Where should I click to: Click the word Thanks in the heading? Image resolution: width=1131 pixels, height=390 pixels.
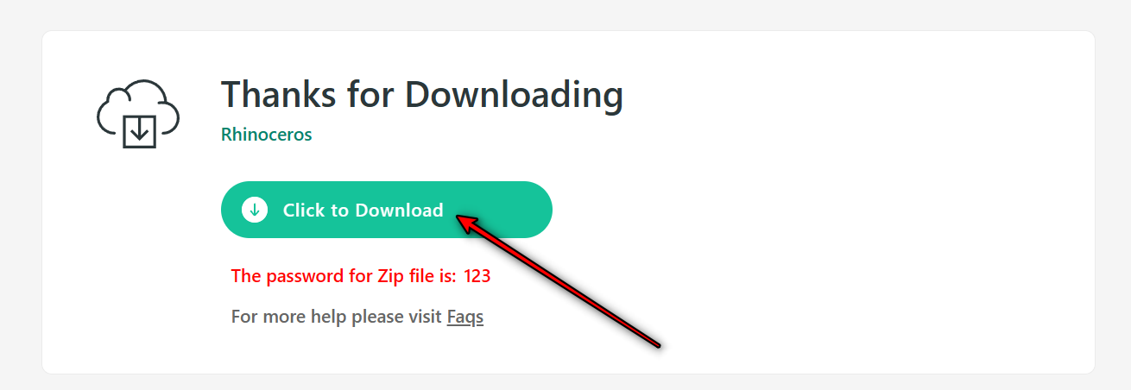click(x=279, y=94)
